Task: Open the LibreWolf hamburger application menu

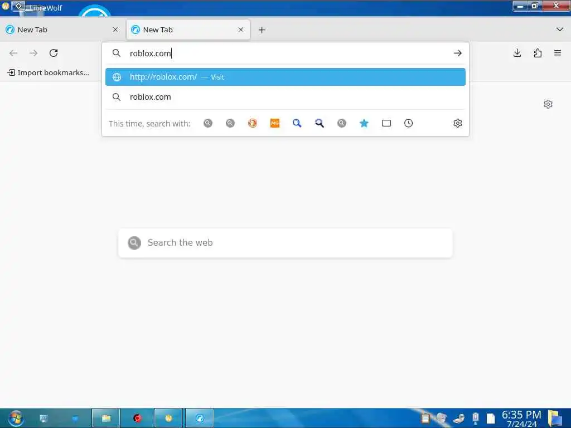Action: coord(558,53)
